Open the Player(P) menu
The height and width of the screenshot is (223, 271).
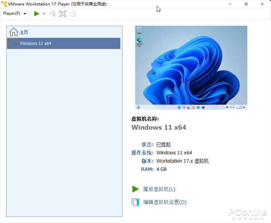point(15,14)
